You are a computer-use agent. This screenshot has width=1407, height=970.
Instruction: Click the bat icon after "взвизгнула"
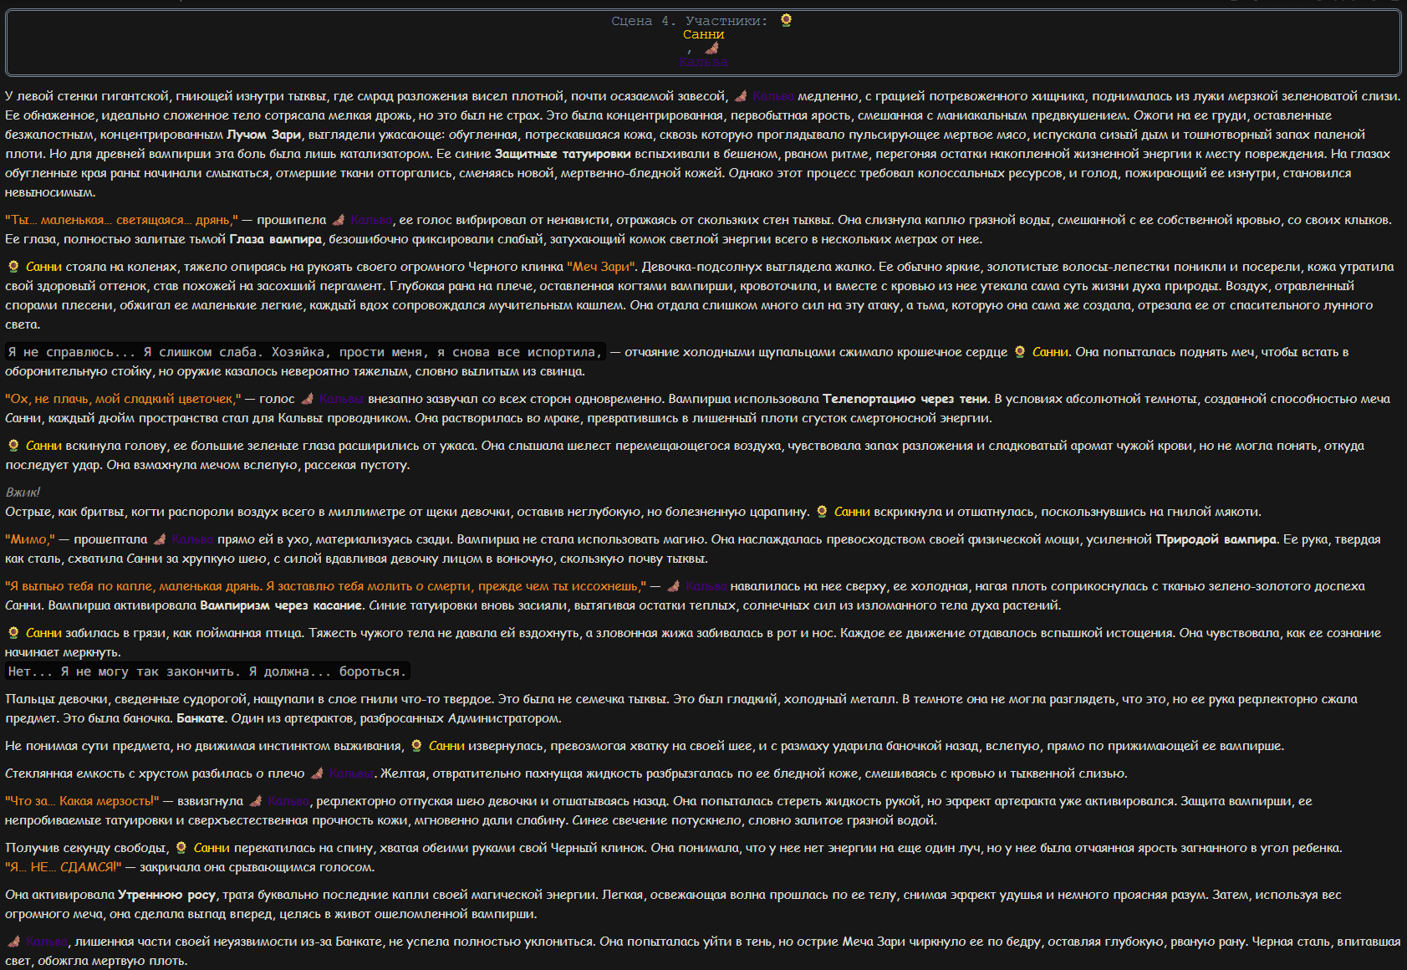tap(256, 801)
